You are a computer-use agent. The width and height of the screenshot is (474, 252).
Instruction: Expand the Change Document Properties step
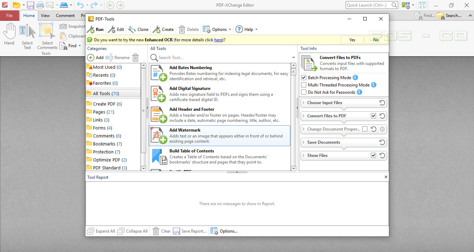(x=303, y=129)
